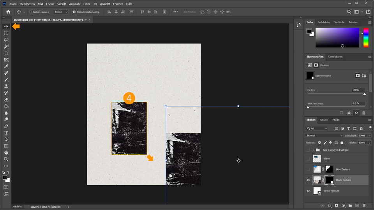Screen dimensions: 374x210
Task: Choose the Zoom tool
Action: click(x=6, y=159)
